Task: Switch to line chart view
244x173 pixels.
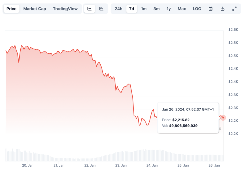Action: [x=90, y=9]
